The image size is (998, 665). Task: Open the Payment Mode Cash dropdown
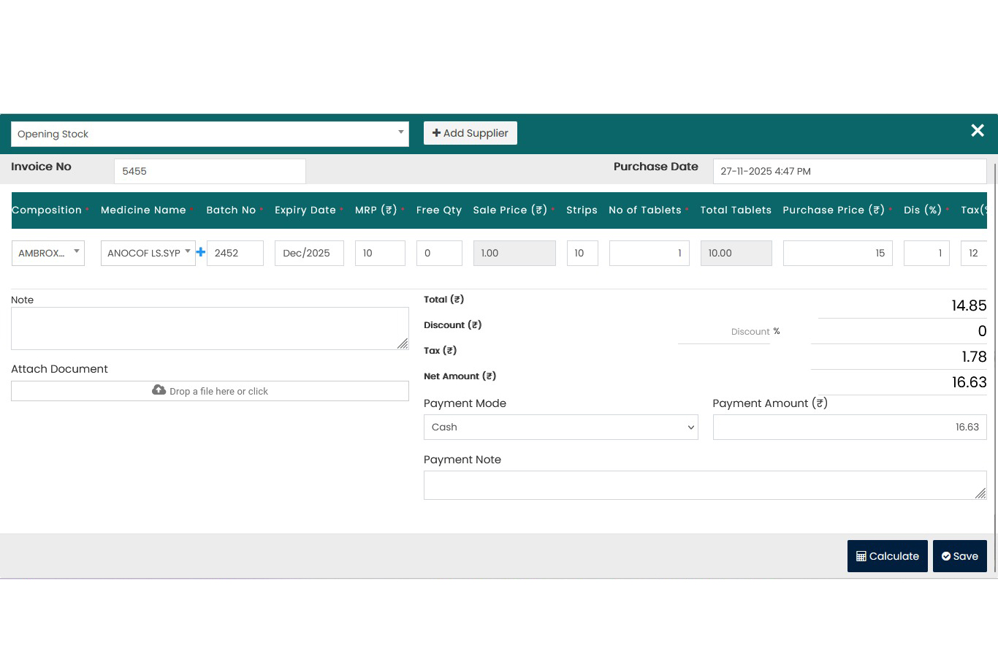[x=560, y=427]
